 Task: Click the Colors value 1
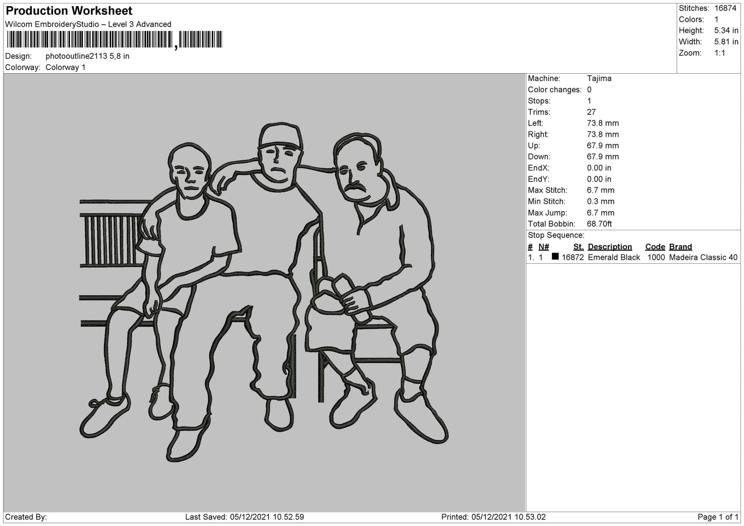716,20
